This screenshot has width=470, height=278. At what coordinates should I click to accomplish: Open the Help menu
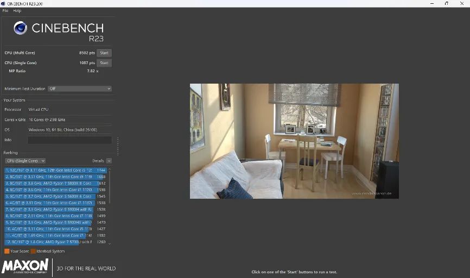(x=17, y=10)
